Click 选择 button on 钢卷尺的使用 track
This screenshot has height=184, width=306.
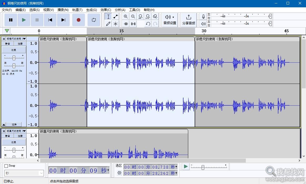click(14, 125)
